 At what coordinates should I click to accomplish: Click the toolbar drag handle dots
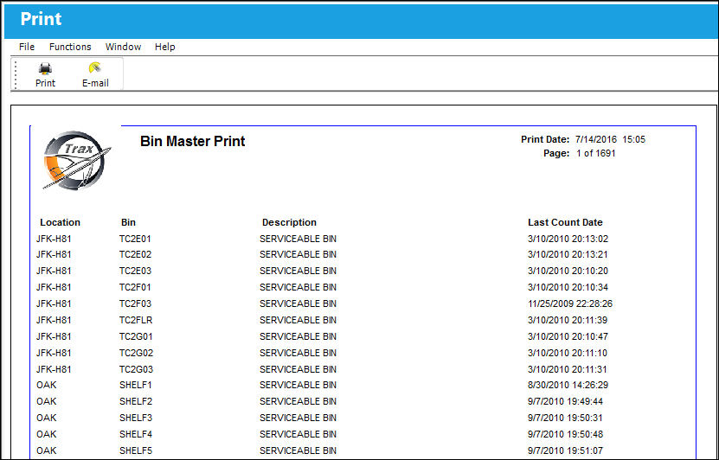[x=16, y=74]
